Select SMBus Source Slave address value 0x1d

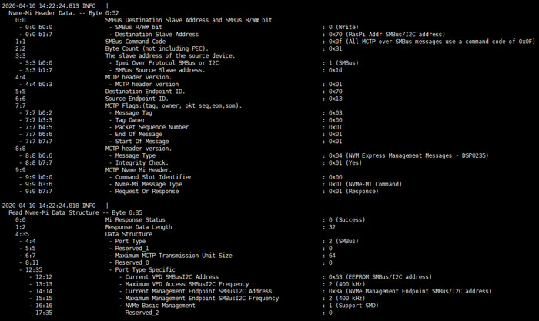tap(335, 70)
